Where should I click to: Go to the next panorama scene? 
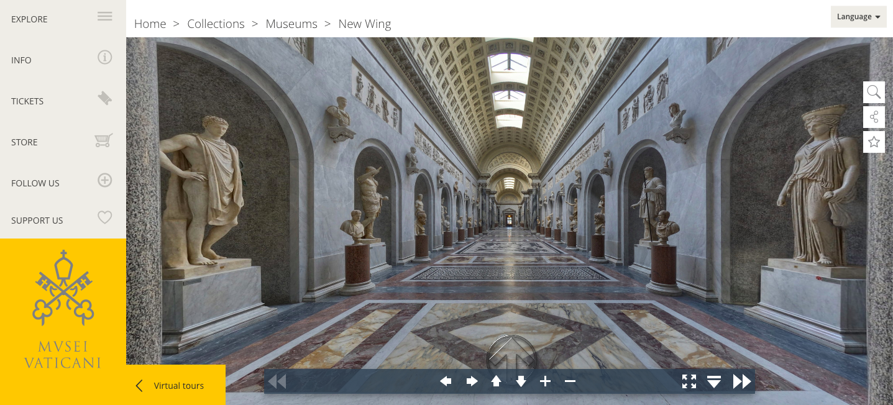(741, 381)
